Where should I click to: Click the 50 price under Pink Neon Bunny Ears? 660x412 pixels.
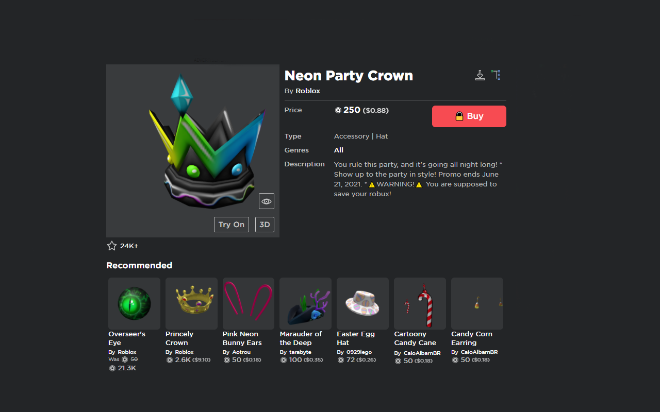coord(237,360)
